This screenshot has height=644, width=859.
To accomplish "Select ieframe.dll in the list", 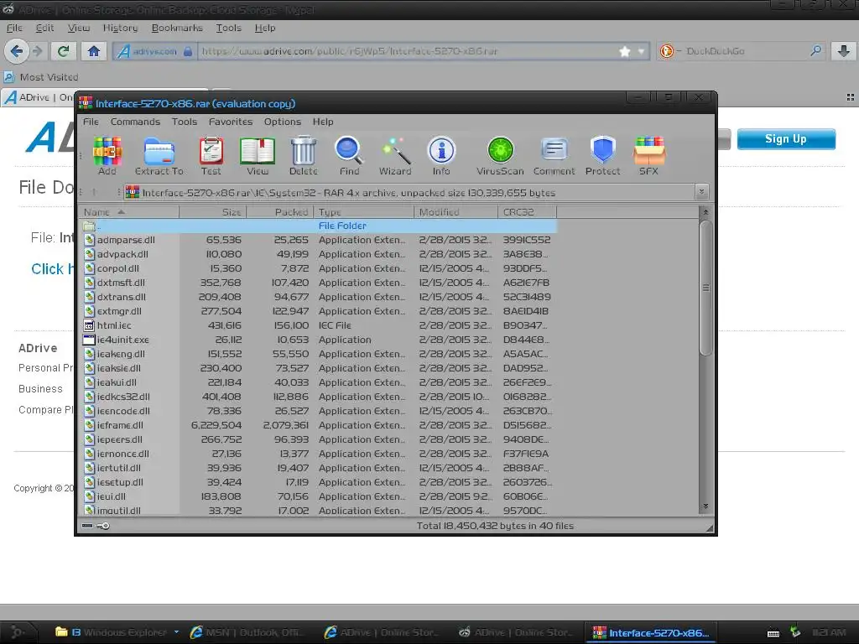I will pos(318,425).
